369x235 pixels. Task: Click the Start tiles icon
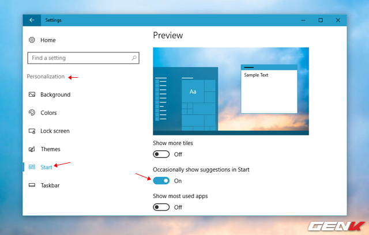[32, 167]
